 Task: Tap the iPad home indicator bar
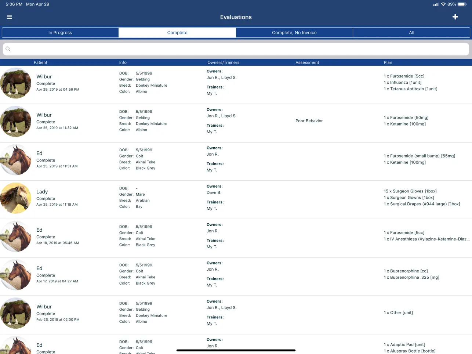click(x=236, y=350)
